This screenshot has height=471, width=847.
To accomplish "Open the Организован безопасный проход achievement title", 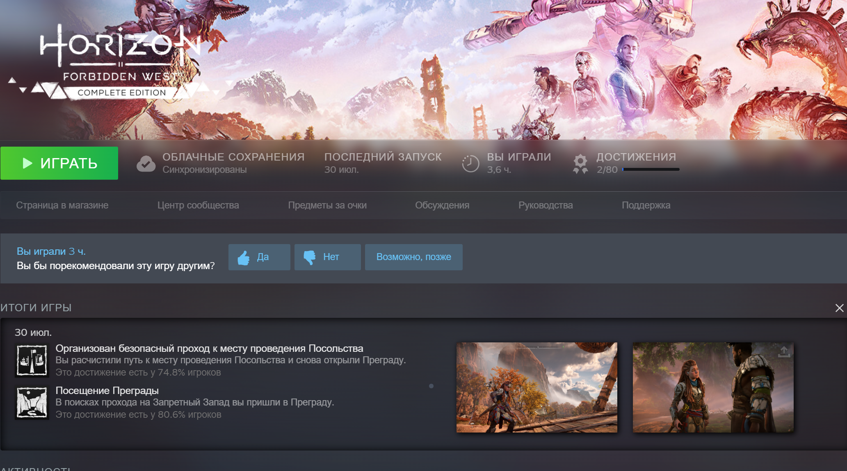I will pos(209,349).
